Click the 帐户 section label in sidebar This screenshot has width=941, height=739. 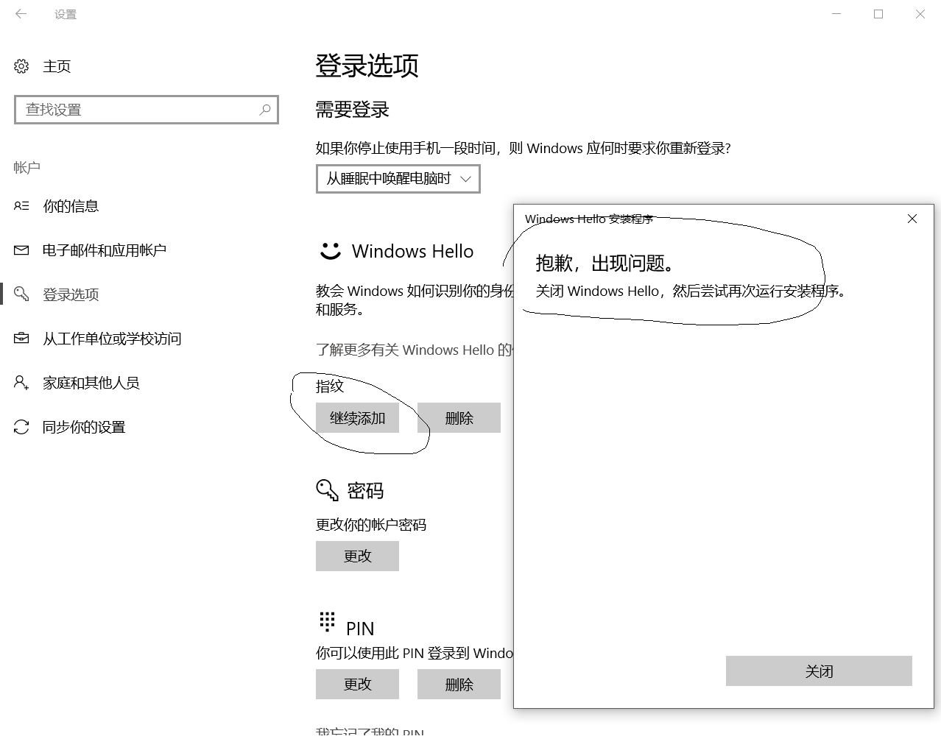[x=27, y=168]
